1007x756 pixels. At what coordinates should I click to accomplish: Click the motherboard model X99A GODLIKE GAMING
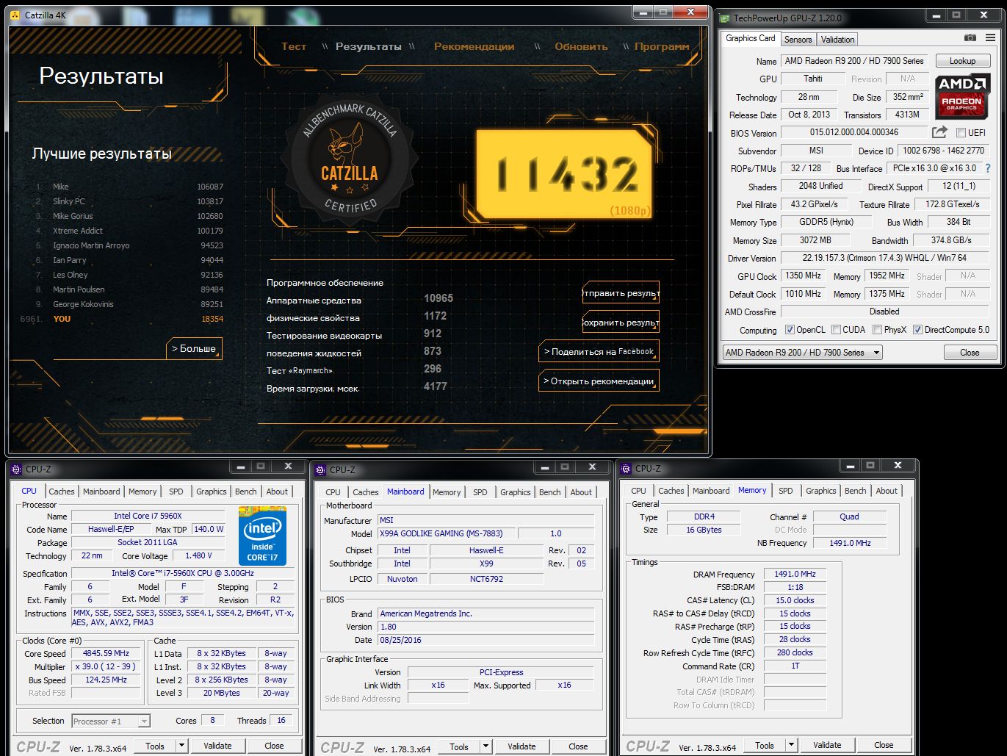tap(446, 533)
